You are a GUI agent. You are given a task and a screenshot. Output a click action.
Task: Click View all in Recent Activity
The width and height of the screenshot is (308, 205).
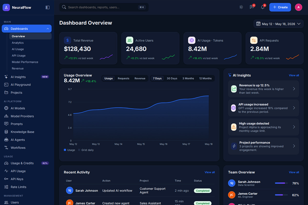(x=210, y=172)
